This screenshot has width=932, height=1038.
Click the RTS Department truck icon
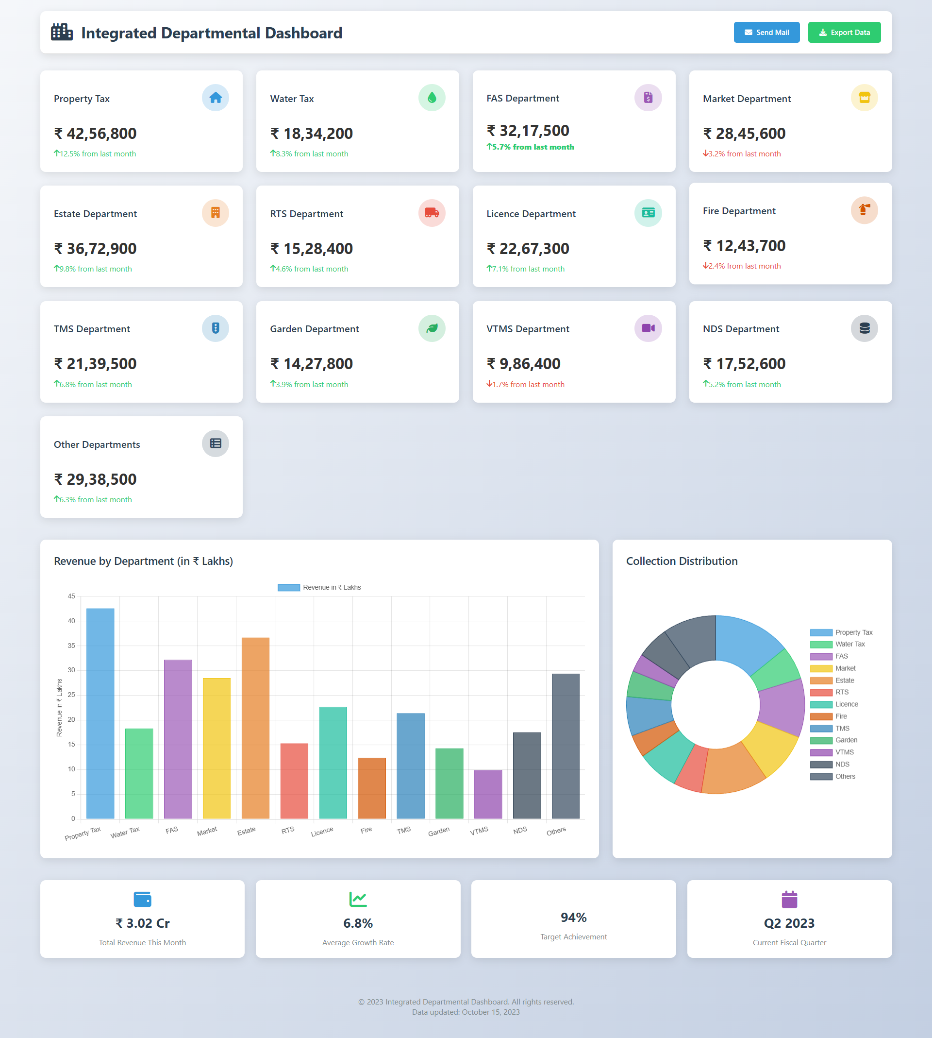click(432, 213)
